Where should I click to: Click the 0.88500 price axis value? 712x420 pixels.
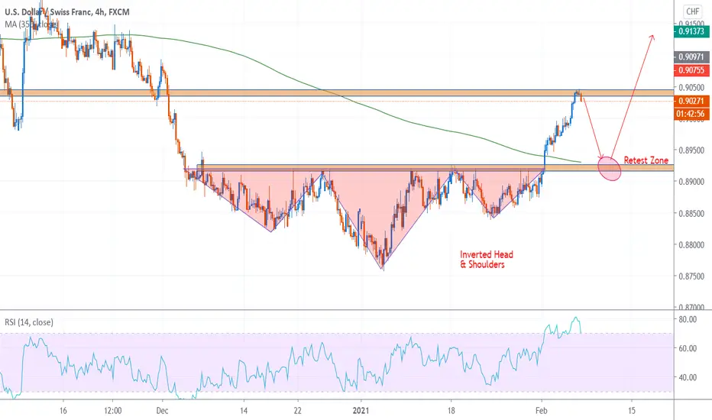tap(691, 213)
